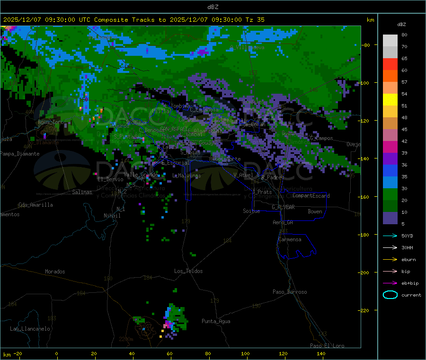Image resolution: width=426 pixels, height=360 pixels.
Task: Click the 'Salinas' place label
Action: tap(82, 192)
